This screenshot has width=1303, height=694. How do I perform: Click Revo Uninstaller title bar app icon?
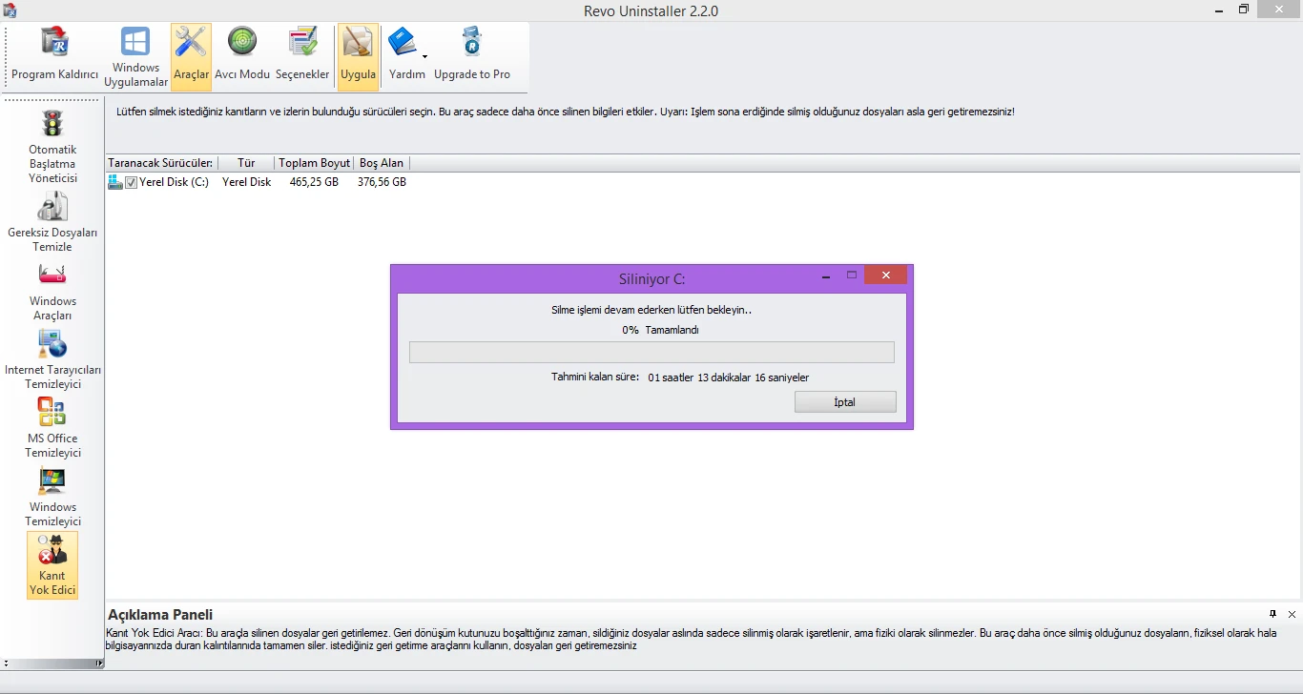coord(10,10)
